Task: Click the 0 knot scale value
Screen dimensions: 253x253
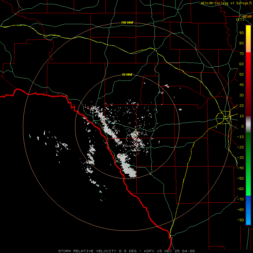Action: (x=243, y=126)
